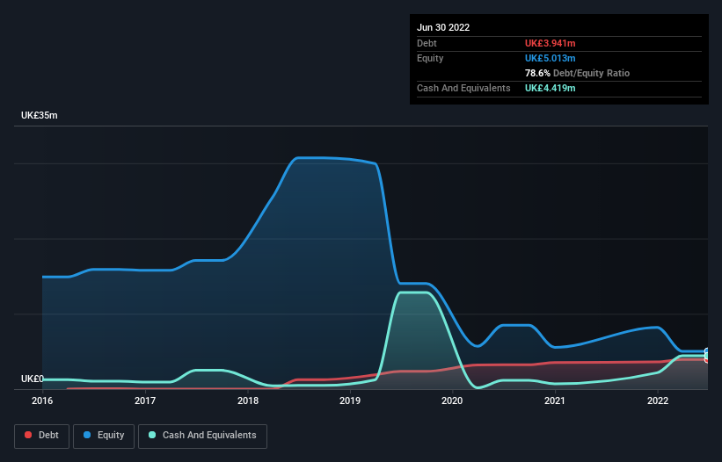
Task: Click the teal Cash And Equivalents legend dot
Action: [152, 435]
